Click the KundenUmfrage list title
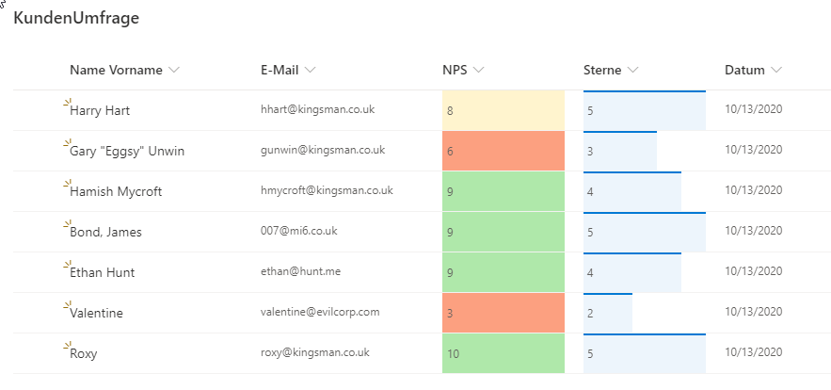The height and width of the screenshot is (390, 831). click(x=76, y=19)
